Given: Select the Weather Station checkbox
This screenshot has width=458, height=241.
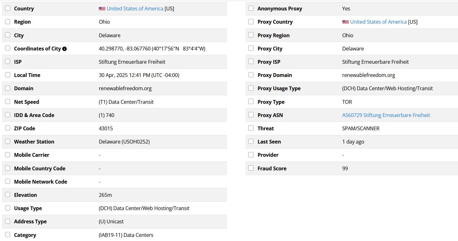Looking at the screenshot, I should [x=8, y=141].
